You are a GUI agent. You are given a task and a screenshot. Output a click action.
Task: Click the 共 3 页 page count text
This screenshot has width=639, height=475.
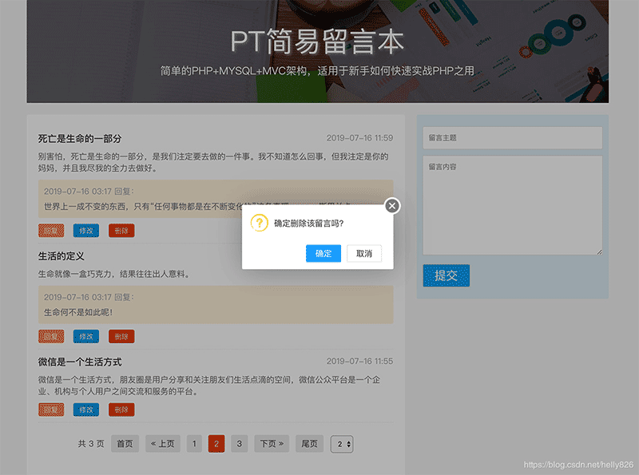point(91,444)
